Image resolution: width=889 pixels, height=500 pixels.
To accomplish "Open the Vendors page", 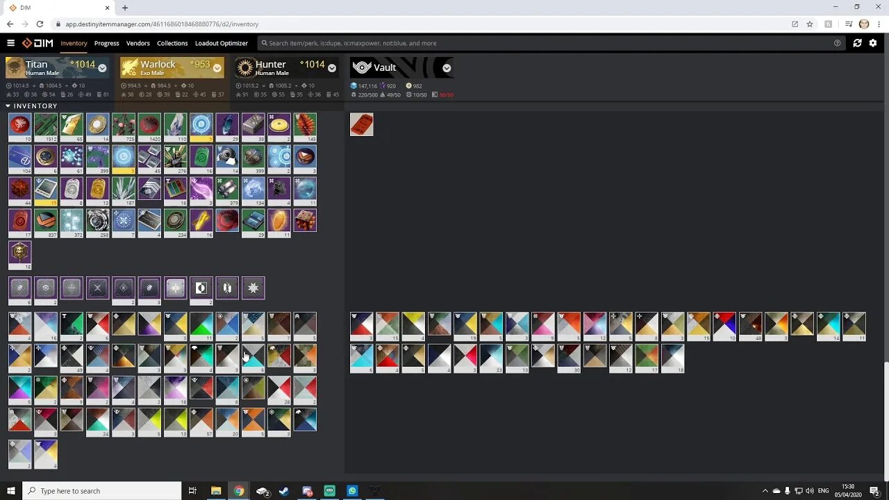I will tap(138, 43).
